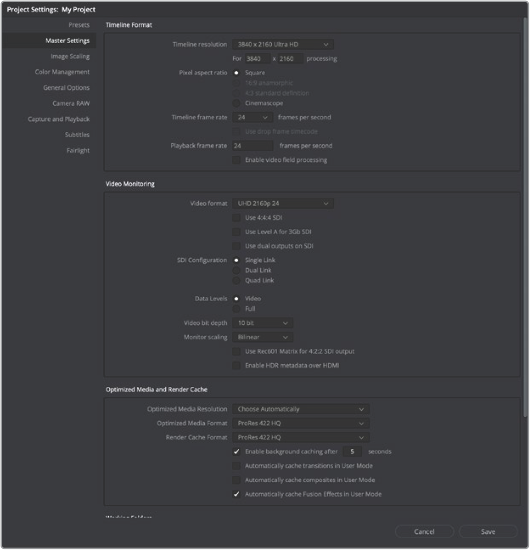Click the Playback frame rate field

(x=252, y=146)
